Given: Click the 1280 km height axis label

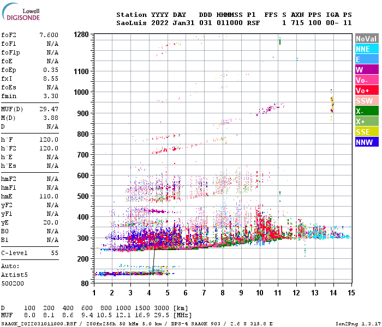Looking at the screenshot, I should [x=81, y=35].
